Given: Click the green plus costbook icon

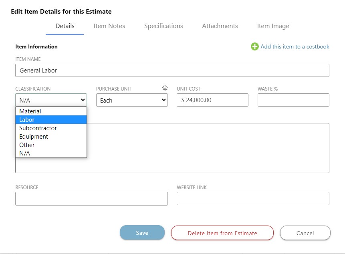Looking at the screenshot, I should coord(254,46).
